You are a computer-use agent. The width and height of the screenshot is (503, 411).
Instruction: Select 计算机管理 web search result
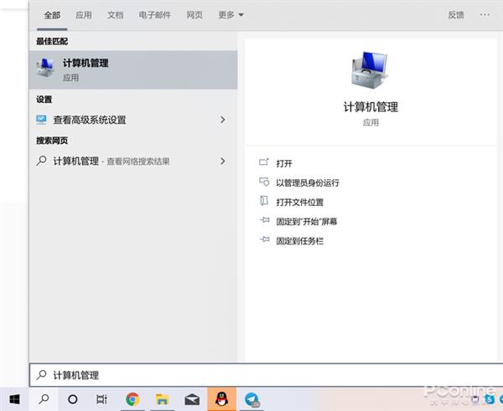(x=133, y=161)
